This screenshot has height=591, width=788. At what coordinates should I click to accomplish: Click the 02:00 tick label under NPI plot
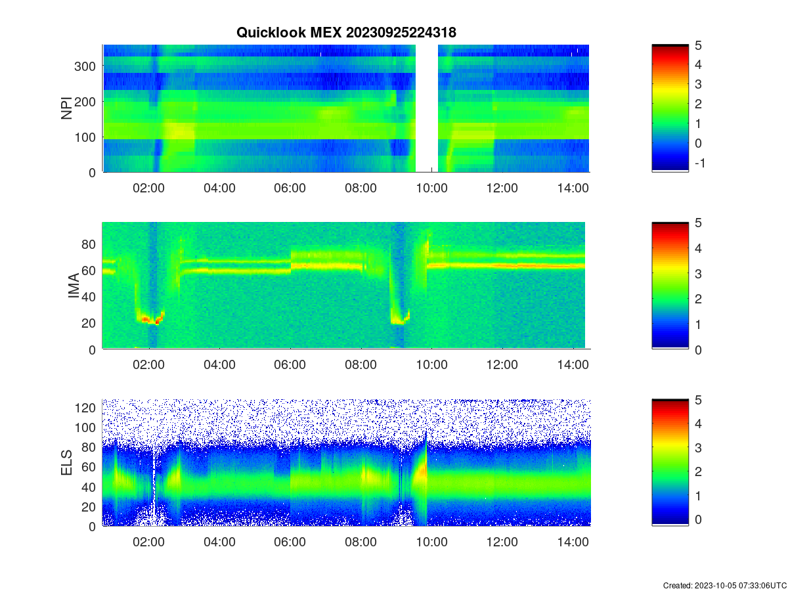coord(149,188)
